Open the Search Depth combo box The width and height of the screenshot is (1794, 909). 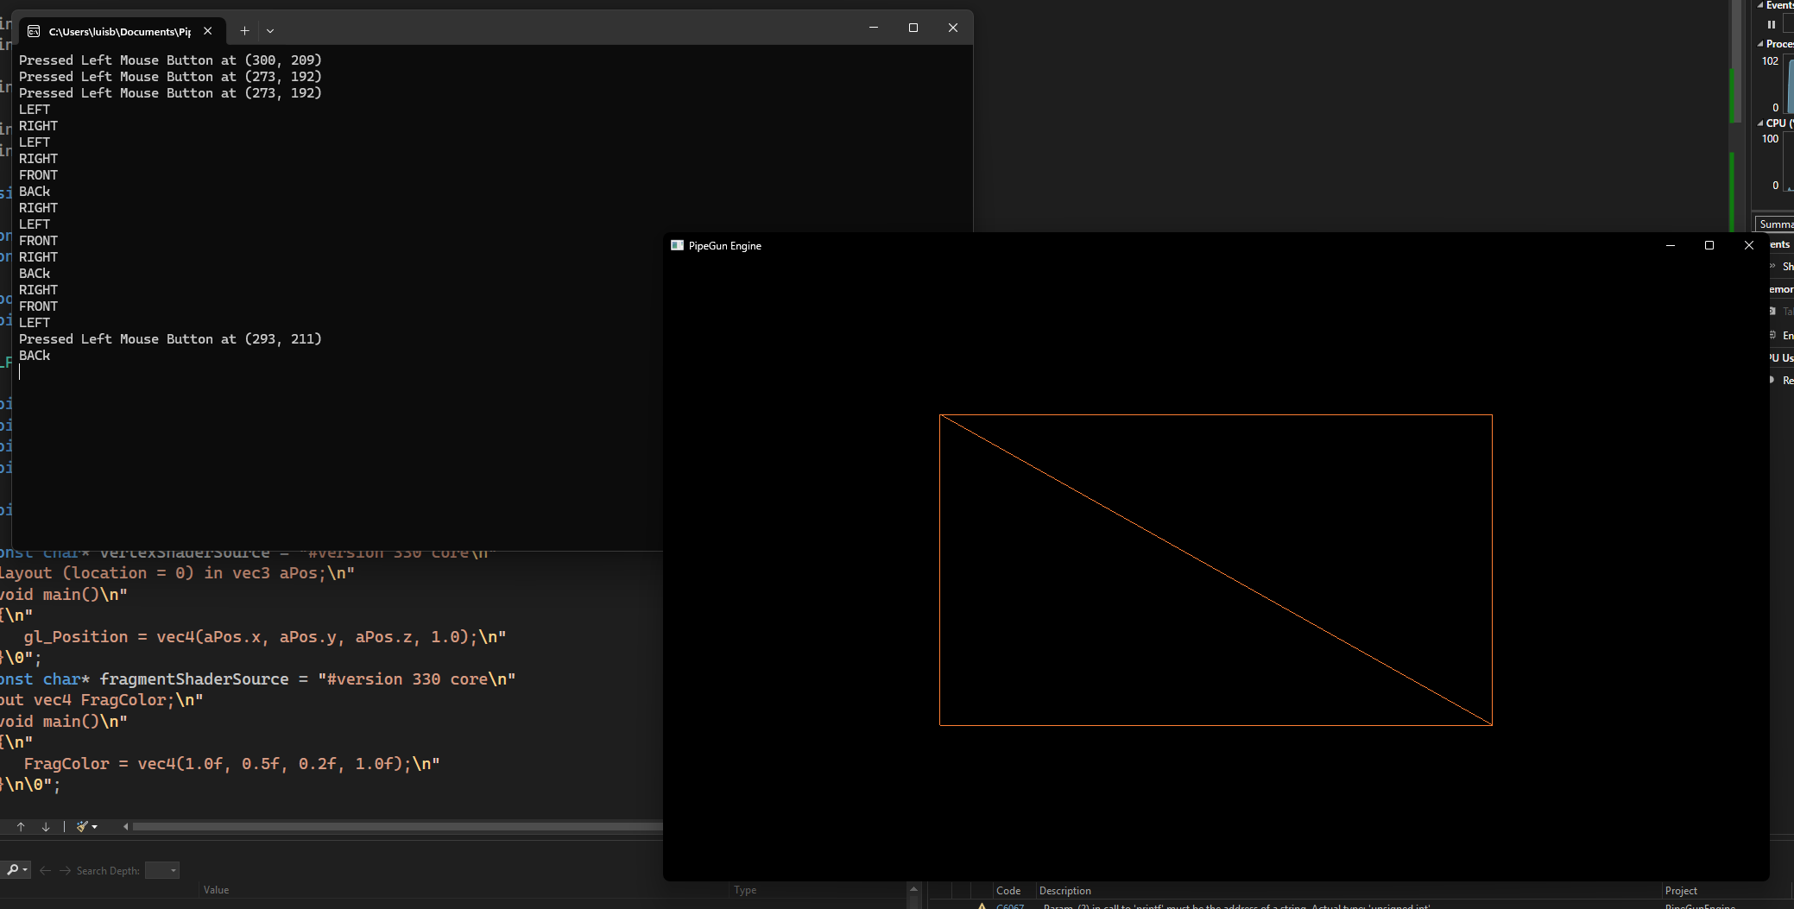click(x=162, y=870)
